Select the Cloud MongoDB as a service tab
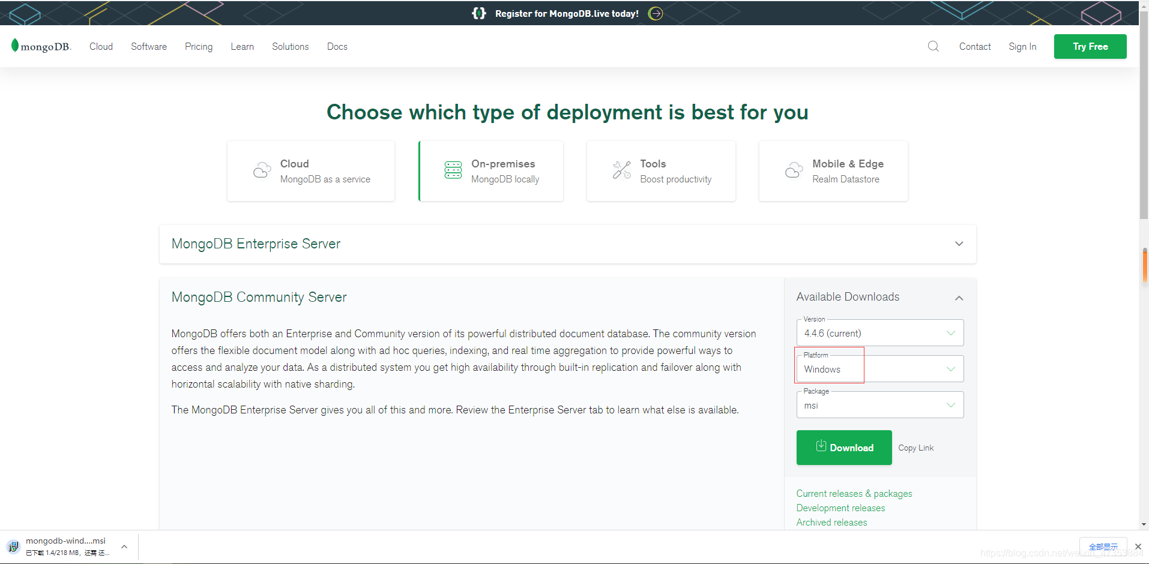 (x=311, y=171)
